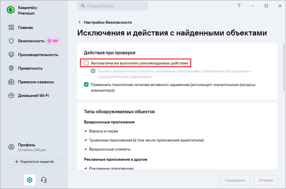Toggle Удалять вредоносные утилиты checkbox
Image resolution: width=286 pixels, height=189 pixels.
click(93, 71)
